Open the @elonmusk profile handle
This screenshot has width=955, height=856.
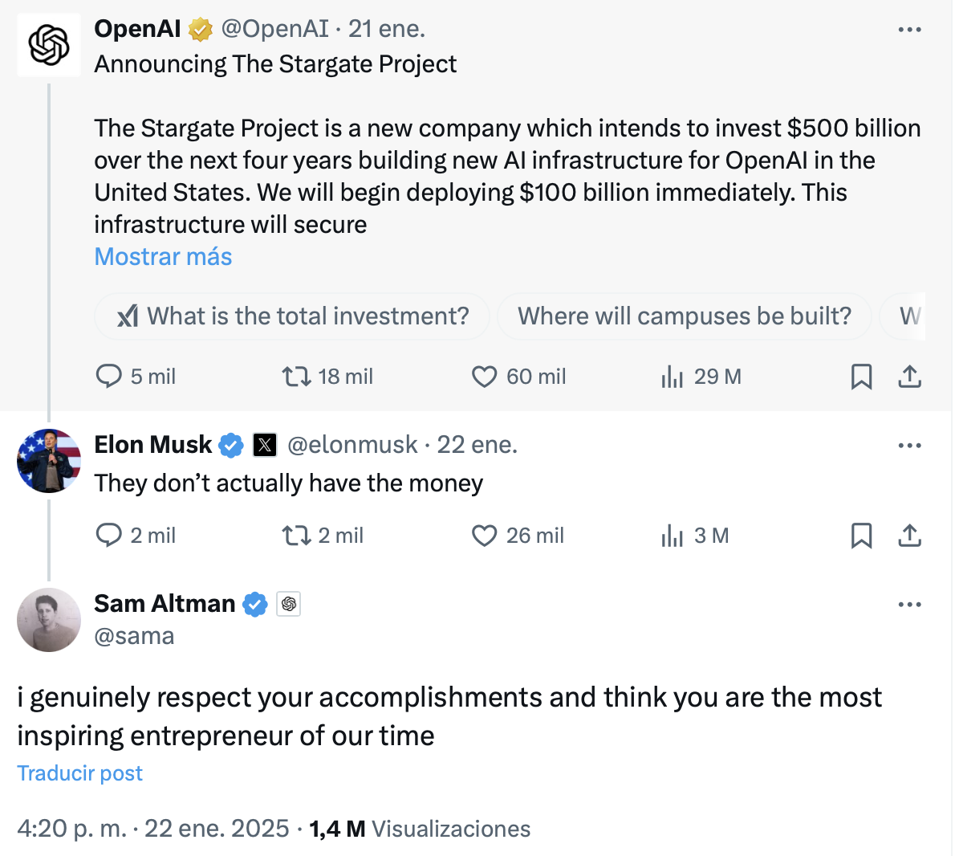pos(352,445)
